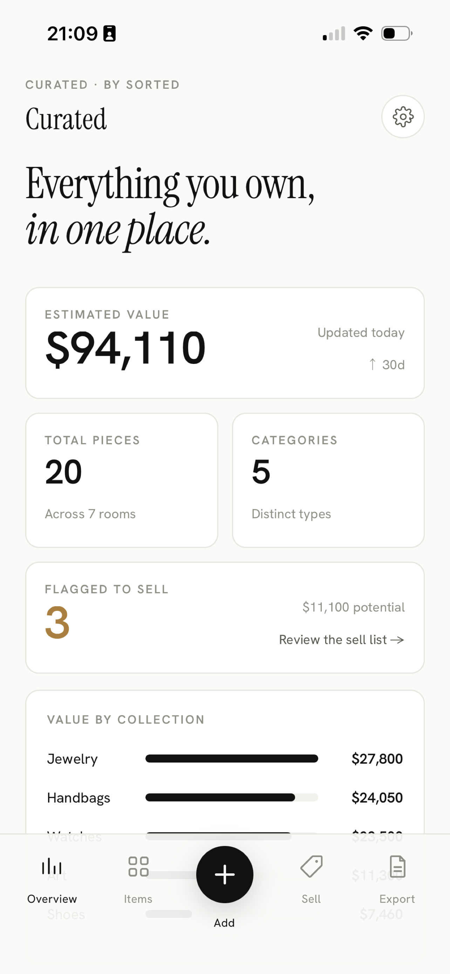Switch to the Export tab label
The width and height of the screenshot is (450, 974).
(x=397, y=899)
